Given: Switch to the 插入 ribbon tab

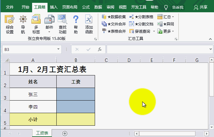Looking at the screenshot, I should (54, 7).
